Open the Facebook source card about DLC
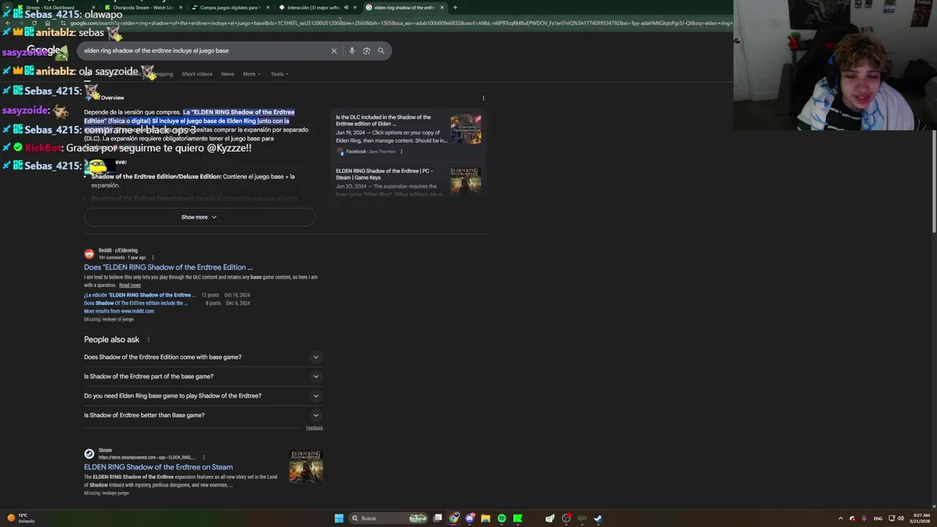This screenshot has width=937, height=527. 408,134
